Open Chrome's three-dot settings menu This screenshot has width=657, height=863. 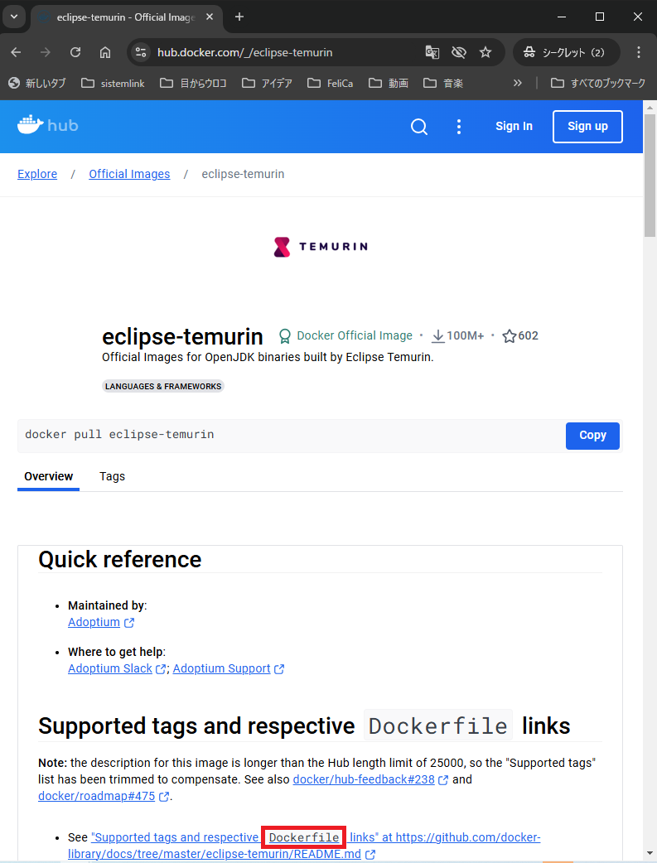tap(639, 52)
